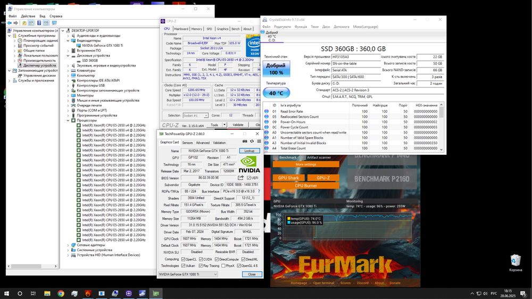
Task: Toggle UEFI checkbox in GPU-Z
Action: (x=248, y=178)
